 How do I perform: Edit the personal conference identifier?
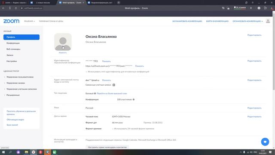coord(254,61)
